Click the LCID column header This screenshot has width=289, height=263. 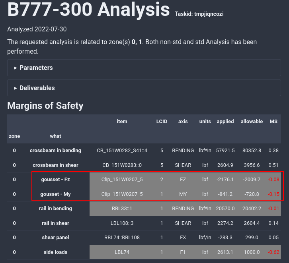[162, 122]
